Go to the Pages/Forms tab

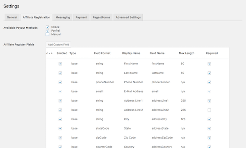[x=101, y=17]
